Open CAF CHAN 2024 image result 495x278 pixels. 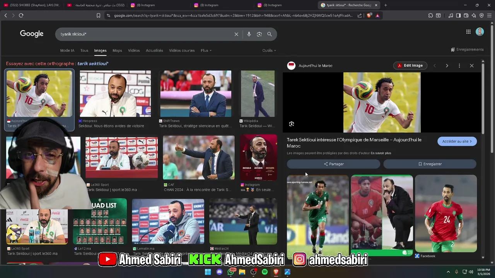pyautogui.click(x=199, y=158)
